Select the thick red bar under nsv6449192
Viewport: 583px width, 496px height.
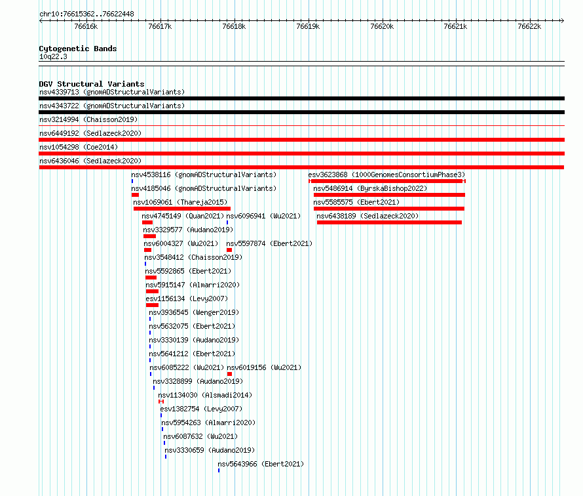point(301,140)
